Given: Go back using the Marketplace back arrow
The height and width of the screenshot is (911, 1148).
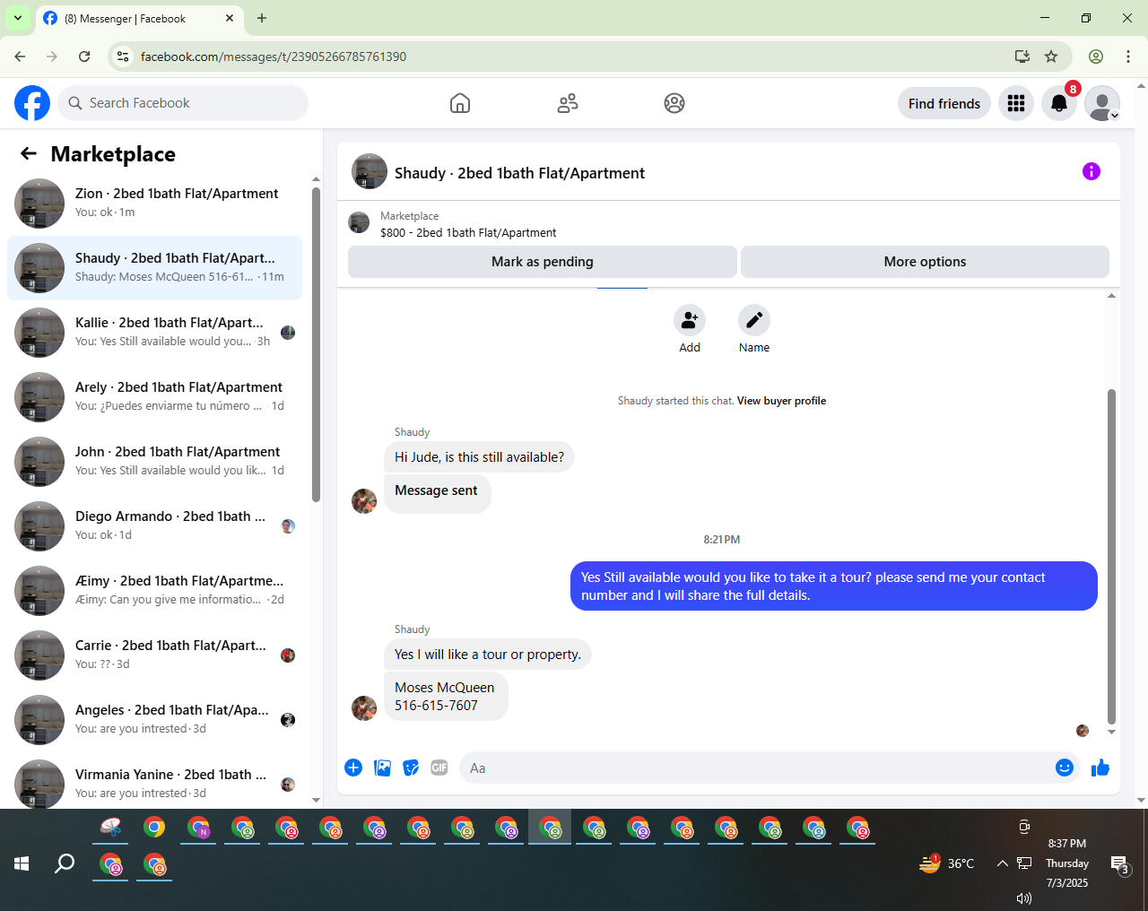Looking at the screenshot, I should tap(29, 153).
